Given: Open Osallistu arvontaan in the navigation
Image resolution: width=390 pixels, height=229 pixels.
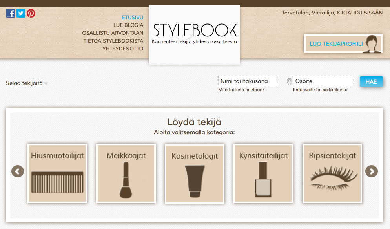Looking at the screenshot, I should coord(113,33).
